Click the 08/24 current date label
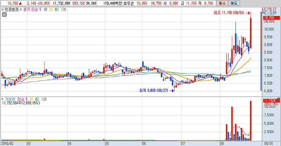Viewport: 281px width, 146px height. tap(269, 144)
